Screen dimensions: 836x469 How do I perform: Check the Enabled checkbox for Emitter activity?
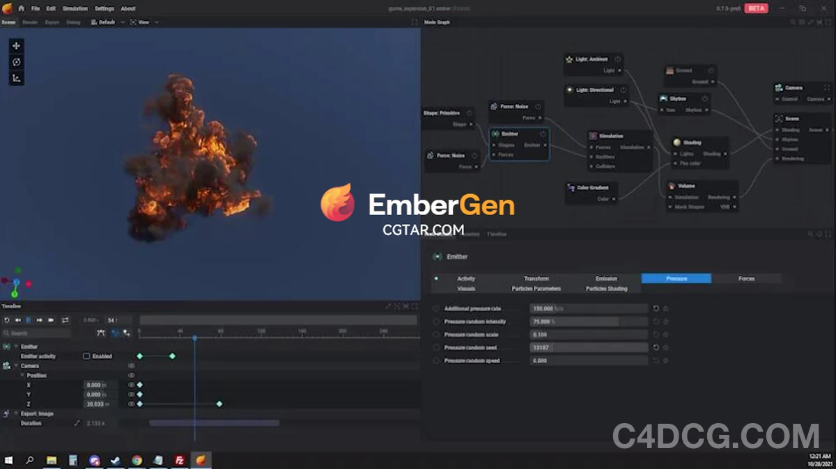pyautogui.click(x=87, y=356)
